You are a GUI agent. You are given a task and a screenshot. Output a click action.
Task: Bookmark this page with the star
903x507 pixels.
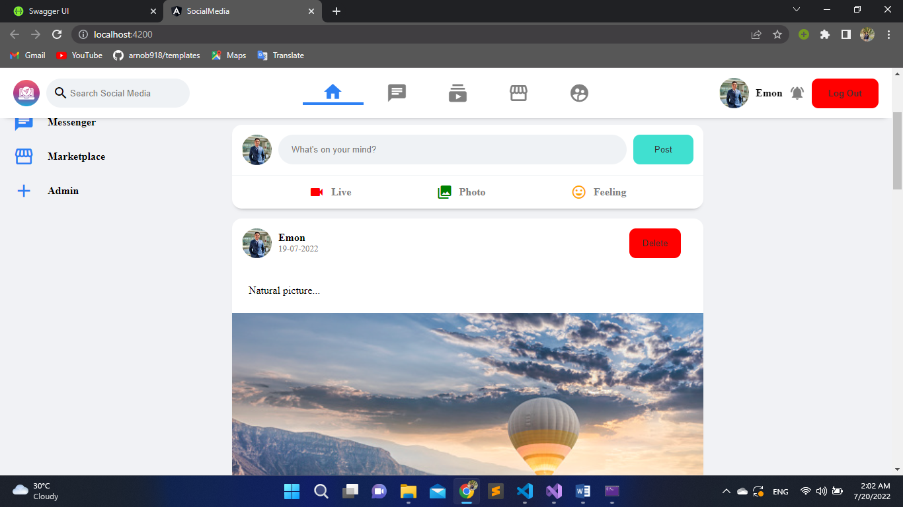[777, 34]
